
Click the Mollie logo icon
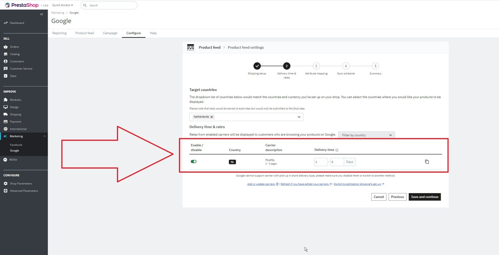5,160
